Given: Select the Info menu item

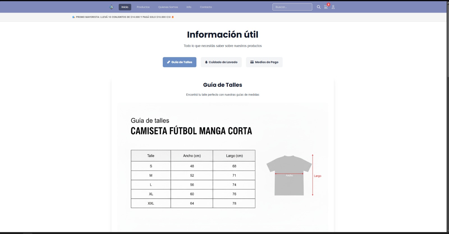Looking at the screenshot, I should pos(189,7).
